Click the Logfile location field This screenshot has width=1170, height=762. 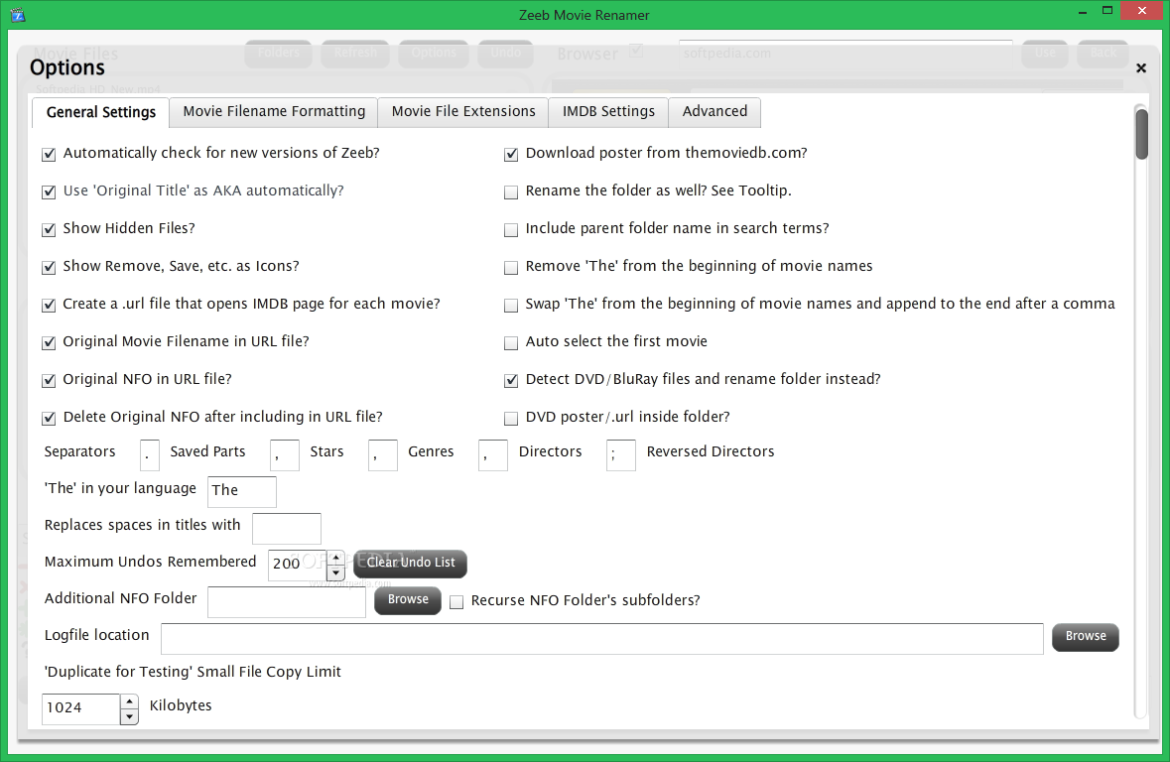click(602, 639)
